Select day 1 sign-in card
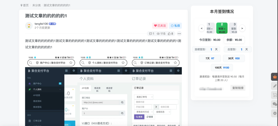 [211, 28]
